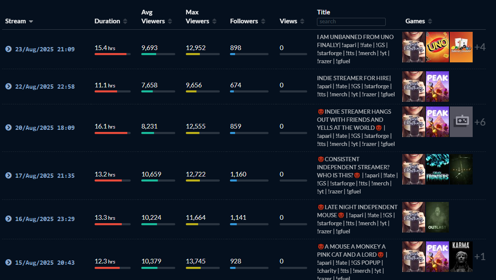Expand the 23/Aug/2025 21:09 stream row
496x280 pixels.
coord(8,49)
